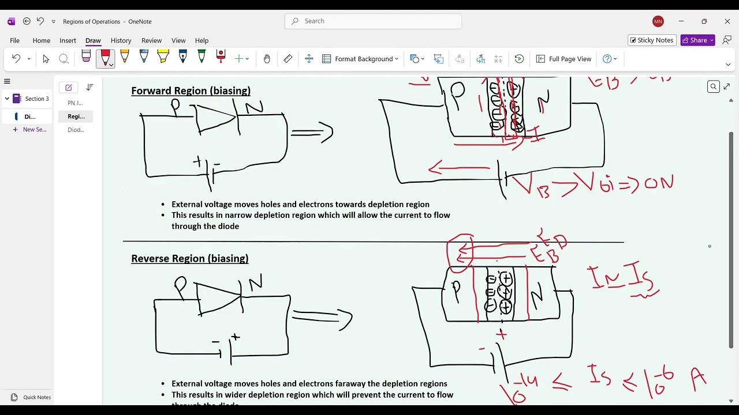
Task: Open the Customize Quick Access Toolbar dropdown
Action: (x=54, y=21)
